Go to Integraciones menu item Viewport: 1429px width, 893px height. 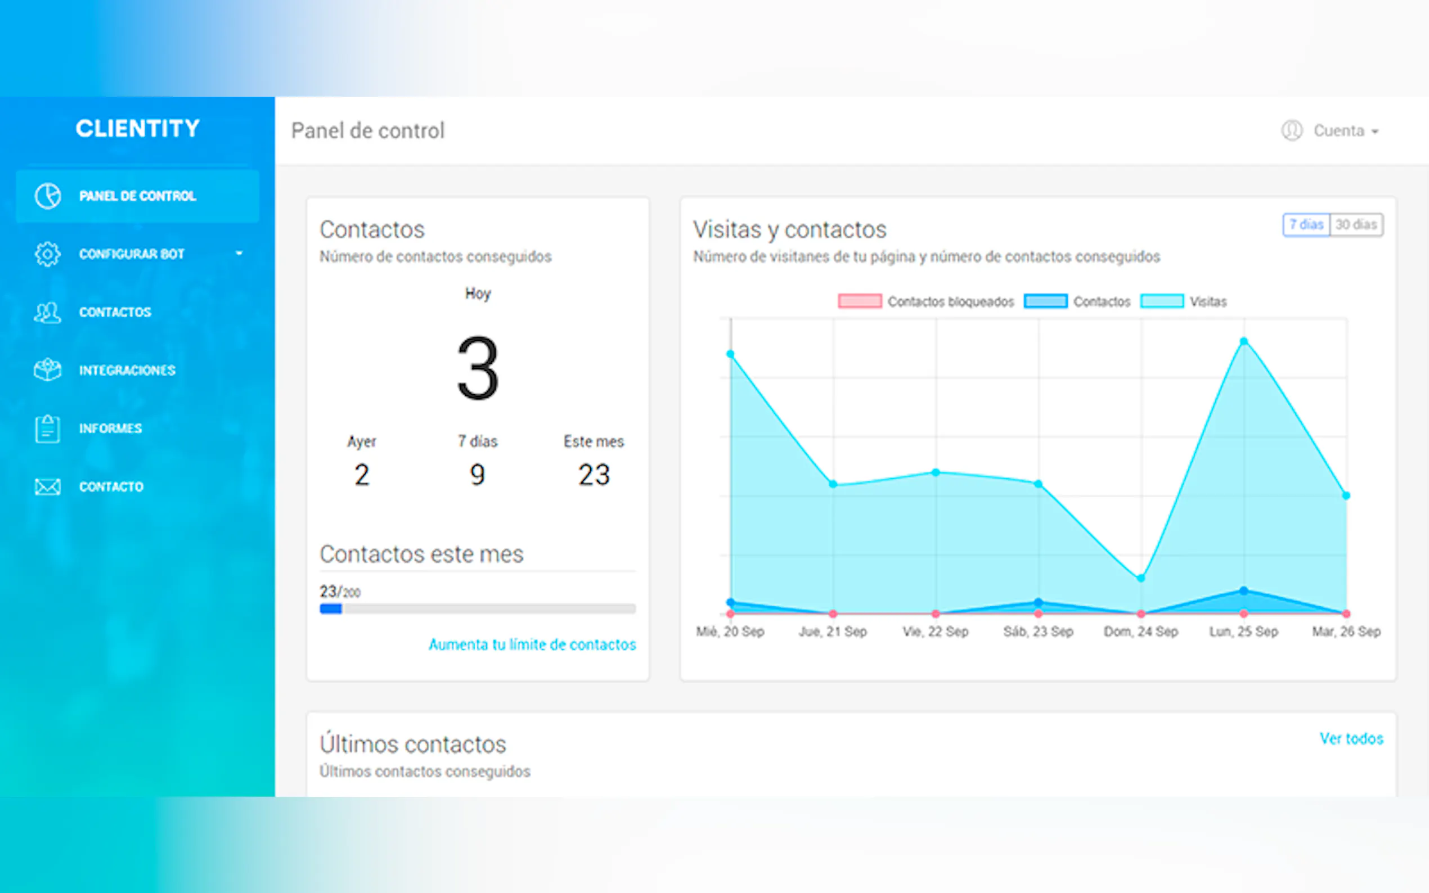tap(127, 371)
